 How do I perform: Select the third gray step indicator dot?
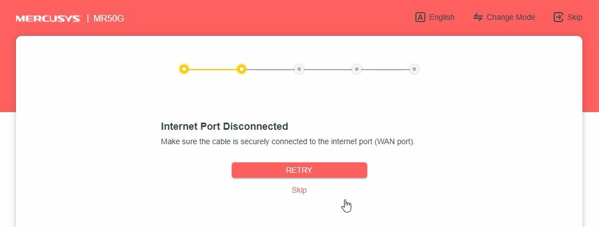(x=299, y=69)
